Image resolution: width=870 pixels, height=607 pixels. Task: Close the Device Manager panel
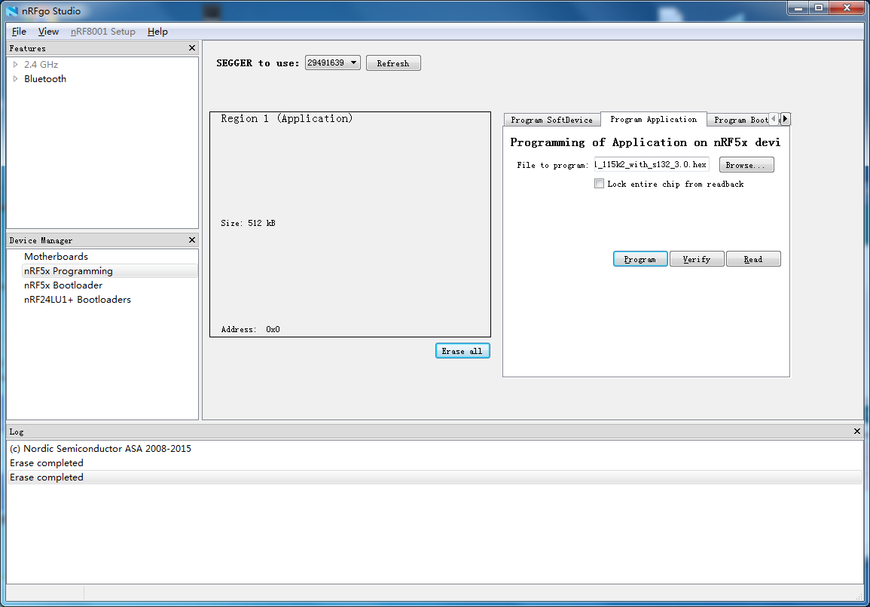pos(192,239)
